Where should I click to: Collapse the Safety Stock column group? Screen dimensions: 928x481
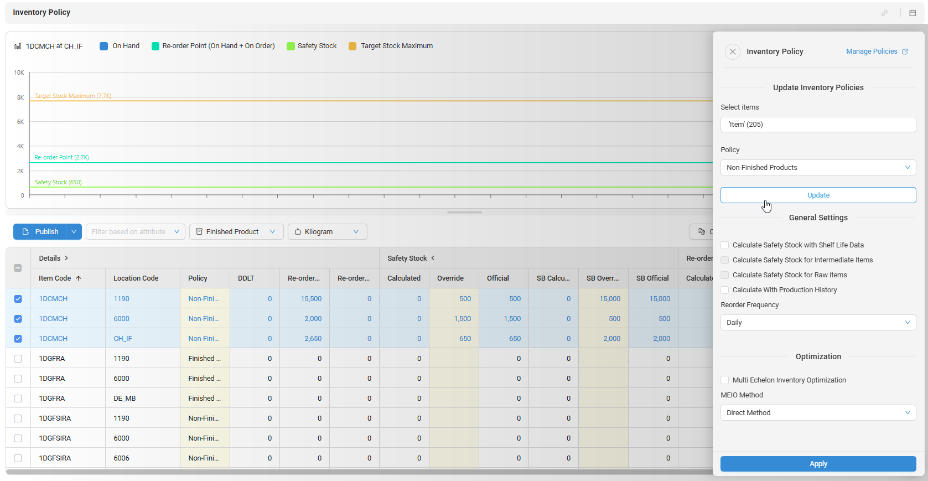click(x=433, y=258)
